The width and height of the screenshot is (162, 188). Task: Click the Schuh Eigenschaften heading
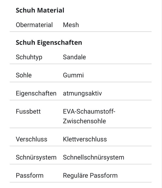pyautogui.click(x=49, y=43)
